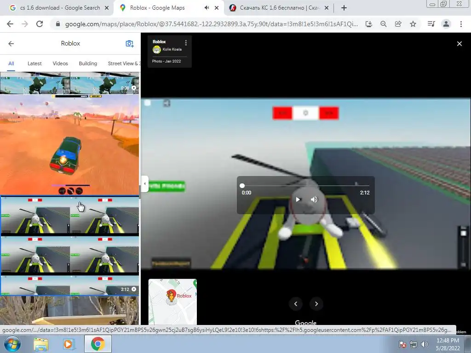
Task: Select the All photos tab
Action: click(11, 63)
